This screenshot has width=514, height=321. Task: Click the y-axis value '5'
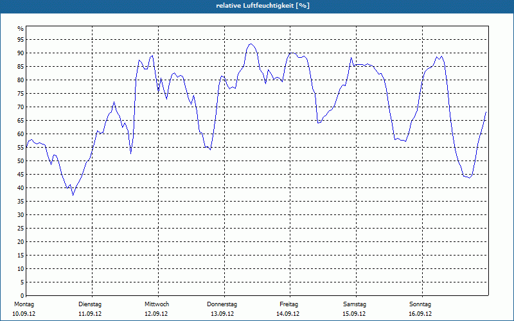point(22,282)
